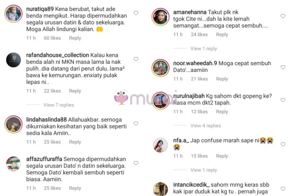Image resolution: width=294 pixels, height=196 pixels.
Task: Show View 1 reply under nfa.a_
Action: tap(204, 170)
